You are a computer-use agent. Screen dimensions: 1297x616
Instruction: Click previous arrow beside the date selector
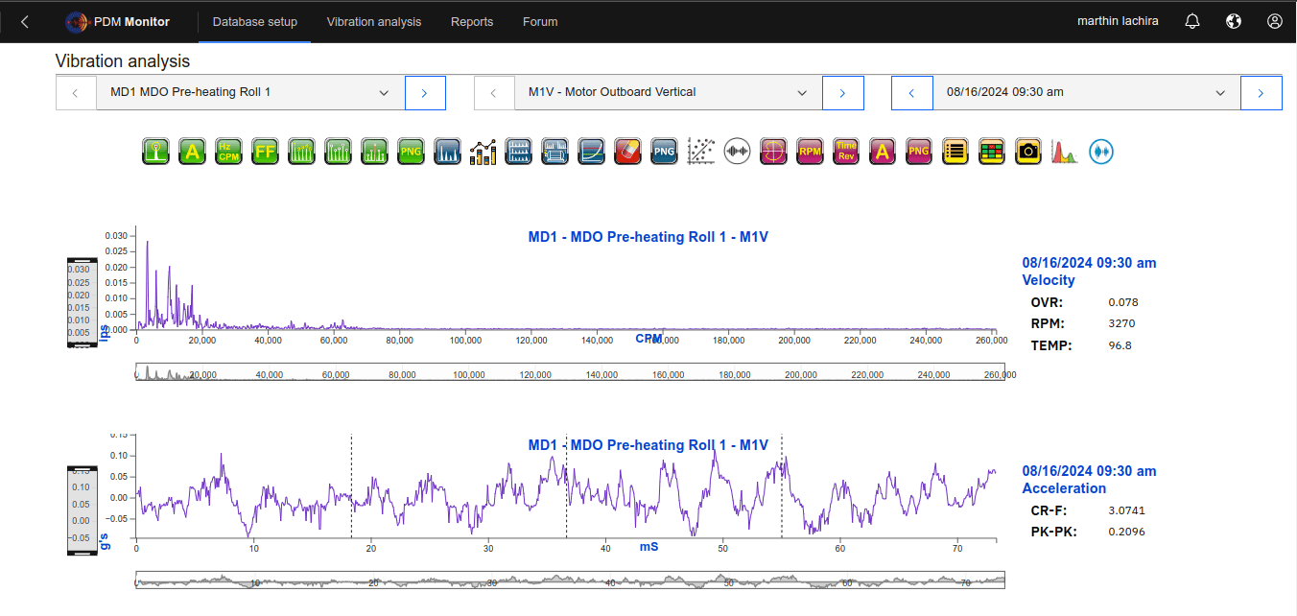912,93
